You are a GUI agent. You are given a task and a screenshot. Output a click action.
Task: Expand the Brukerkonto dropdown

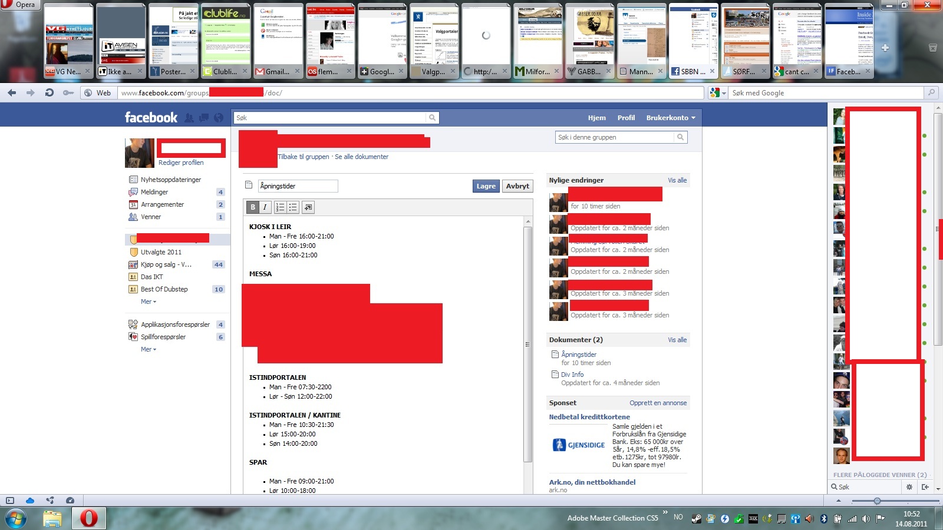[671, 118]
